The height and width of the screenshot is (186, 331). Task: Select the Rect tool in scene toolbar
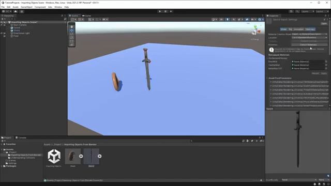click(x=72, y=41)
